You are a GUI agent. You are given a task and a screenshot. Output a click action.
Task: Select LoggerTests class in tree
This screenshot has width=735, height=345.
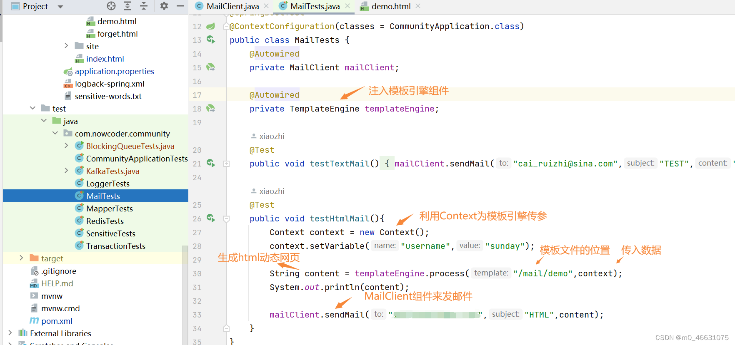point(108,184)
